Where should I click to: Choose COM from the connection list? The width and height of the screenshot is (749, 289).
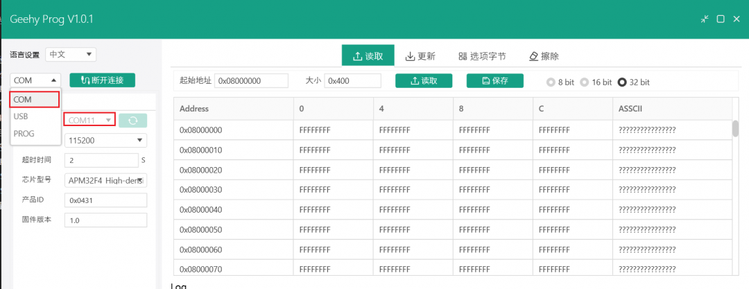[35, 99]
